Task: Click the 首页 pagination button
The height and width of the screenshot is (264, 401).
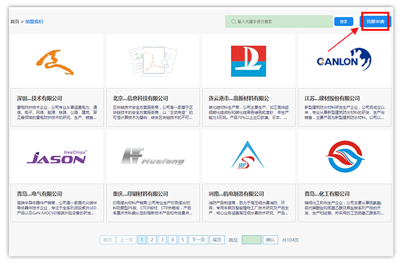Action: click(x=107, y=240)
